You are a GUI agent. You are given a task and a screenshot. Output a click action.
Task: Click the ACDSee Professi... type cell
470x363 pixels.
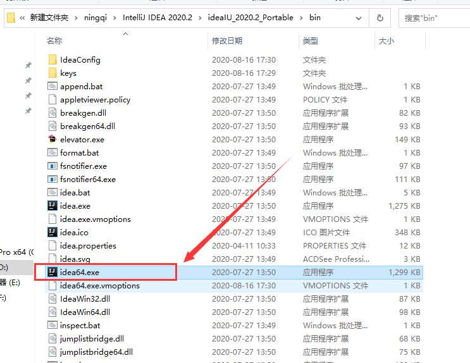tap(336, 259)
